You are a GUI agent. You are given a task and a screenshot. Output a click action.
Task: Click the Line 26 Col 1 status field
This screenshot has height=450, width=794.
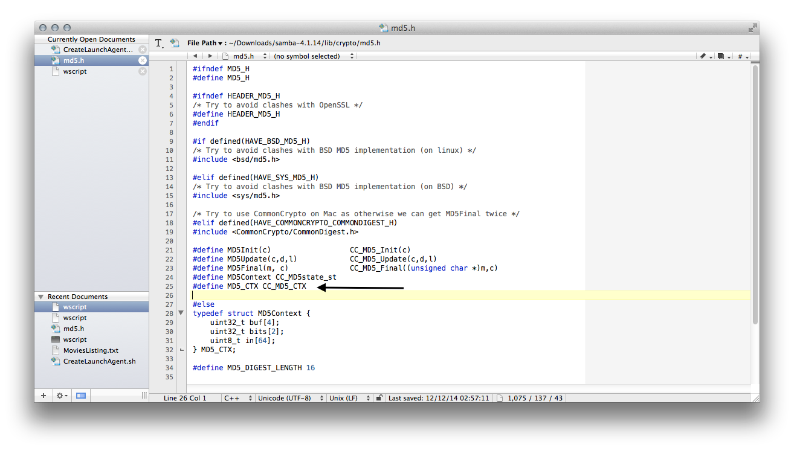[185, 398]
